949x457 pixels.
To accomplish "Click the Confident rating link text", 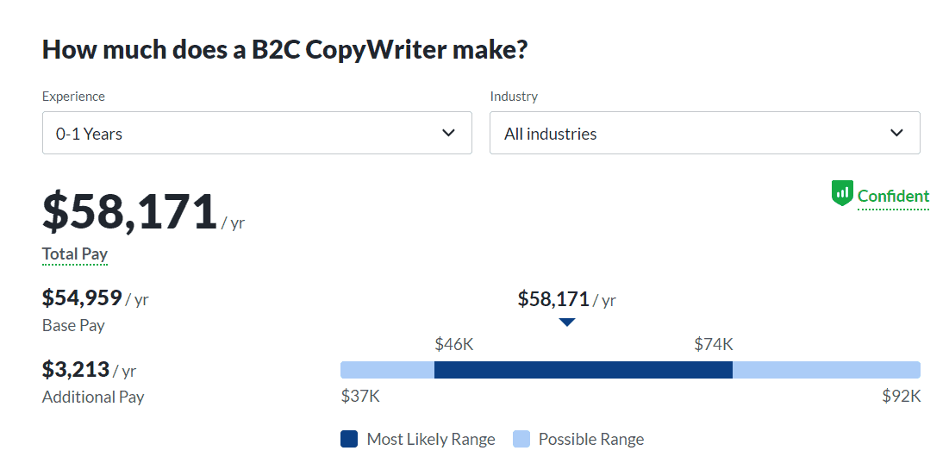I will [893, 197].
